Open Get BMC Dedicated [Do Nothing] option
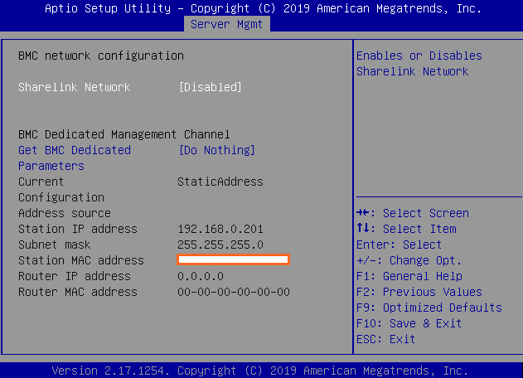523x378 pixels. pos(217,150)
